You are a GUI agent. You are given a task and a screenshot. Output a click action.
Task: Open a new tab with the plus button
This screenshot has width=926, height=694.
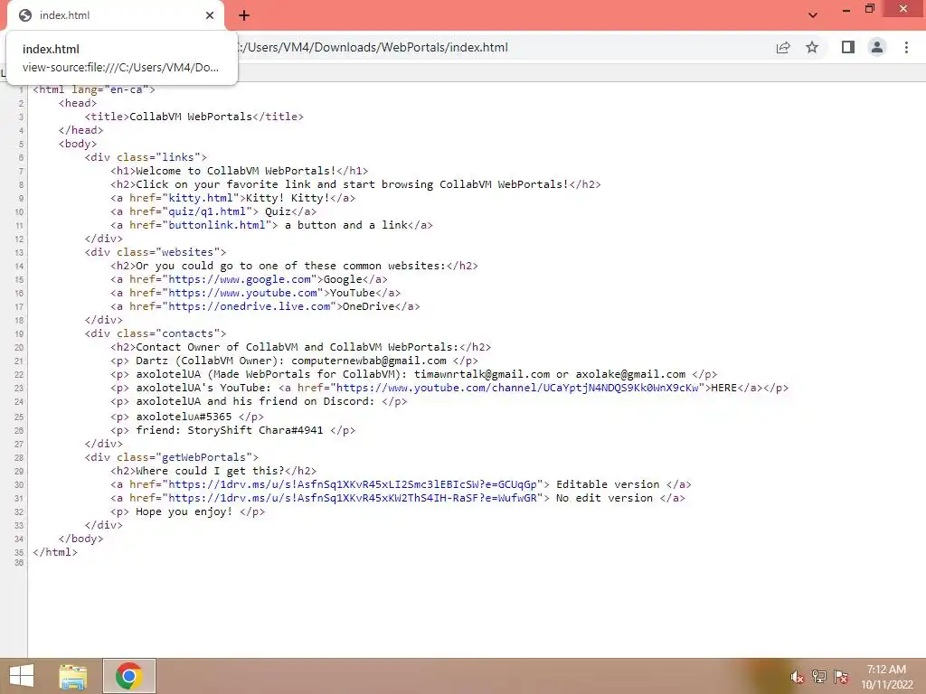pos(244,15)
